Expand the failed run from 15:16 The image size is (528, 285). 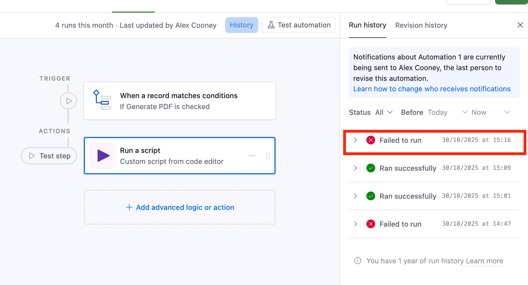355,140
